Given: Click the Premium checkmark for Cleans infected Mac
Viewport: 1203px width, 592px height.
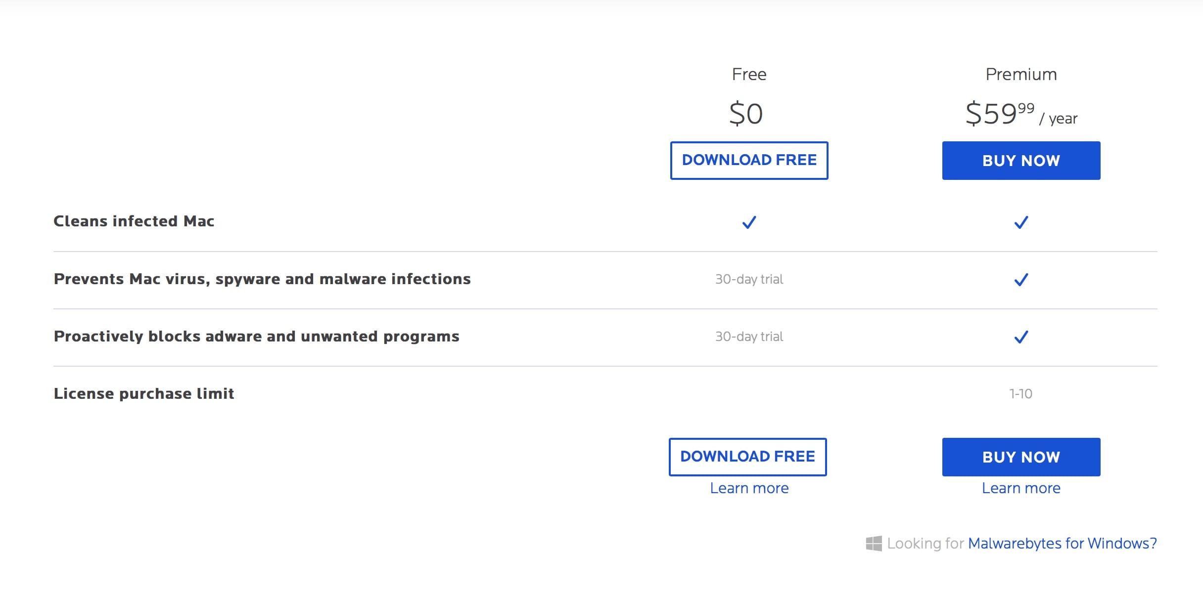Looking at the screenshot, I should (1021, 222).
